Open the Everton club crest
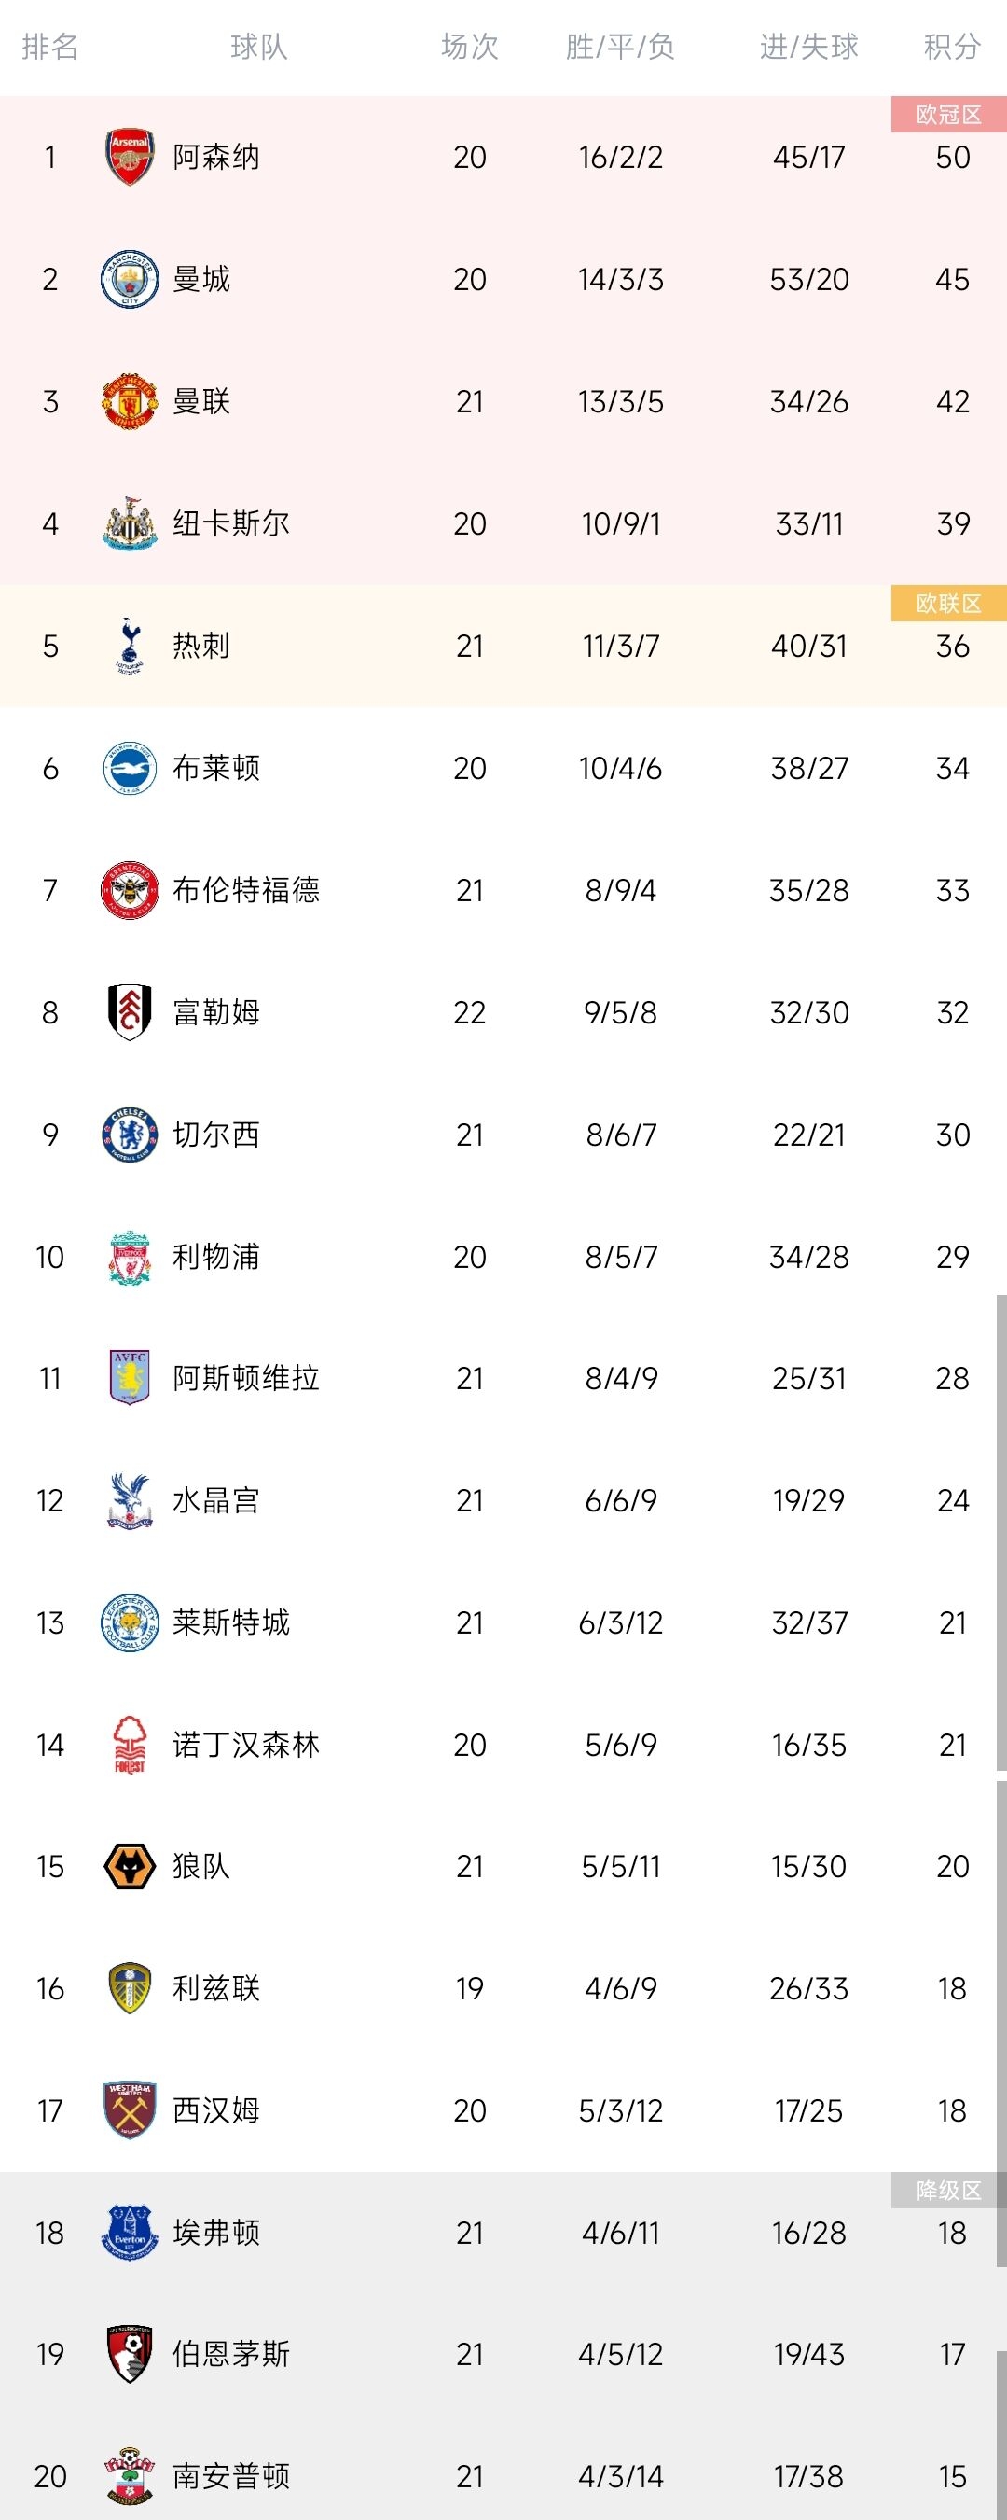 [129, 2233]
